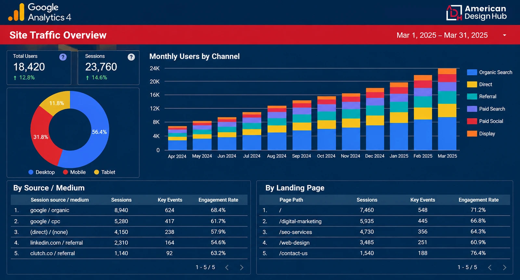Image resolution: width=520 pixels, height=280 pixels.
Task: Toggle the Referral channel legend item
Action: point(482,96)
